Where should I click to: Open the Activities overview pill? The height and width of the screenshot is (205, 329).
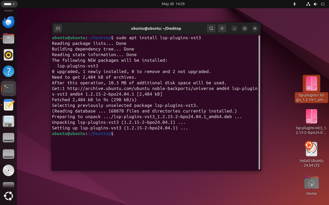pos(9,4)
